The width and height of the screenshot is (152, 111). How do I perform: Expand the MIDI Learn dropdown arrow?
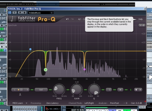pyautogui.click(x=26, y=103)
